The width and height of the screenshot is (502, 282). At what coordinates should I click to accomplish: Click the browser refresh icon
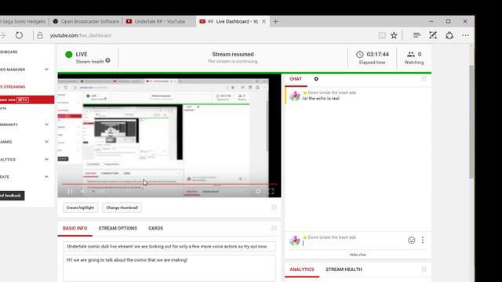pyautogui.click(x=19, y=35)
